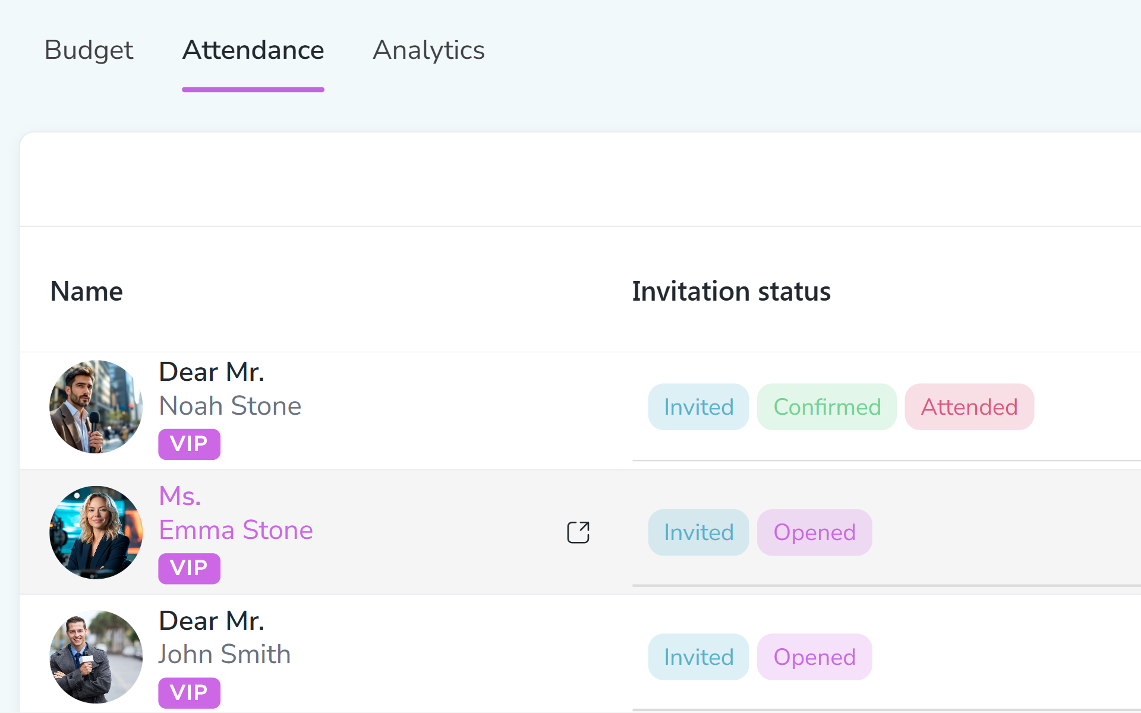Click the 'Ms.' salutation in Emma's row
This screenshot has height=713, width=1141.
(180, 496)
